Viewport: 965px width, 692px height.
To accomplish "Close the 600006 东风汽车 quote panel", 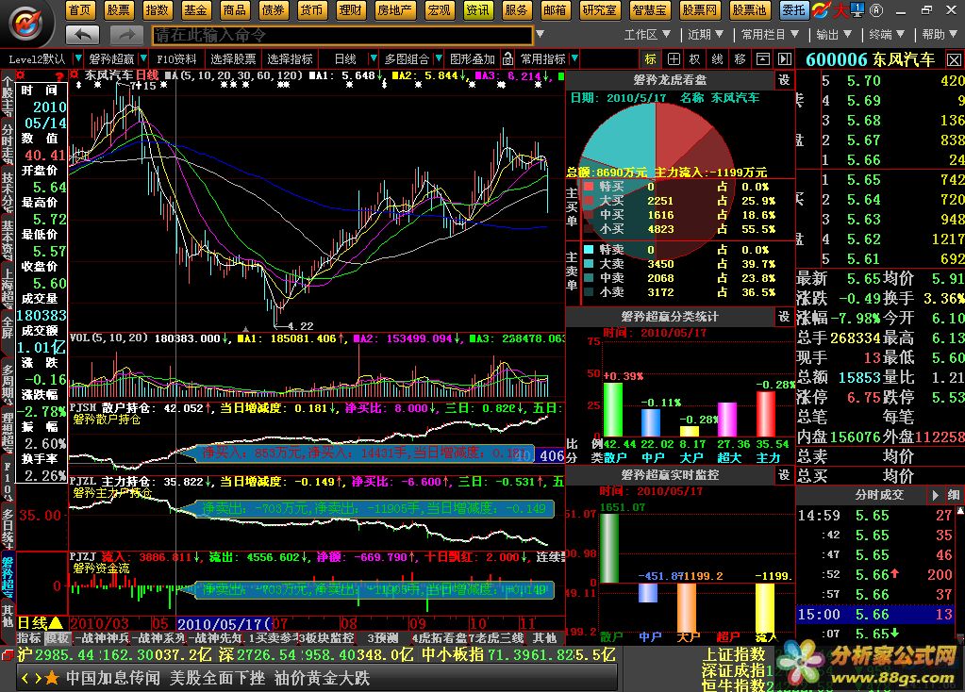I will (x=954, y=59).
